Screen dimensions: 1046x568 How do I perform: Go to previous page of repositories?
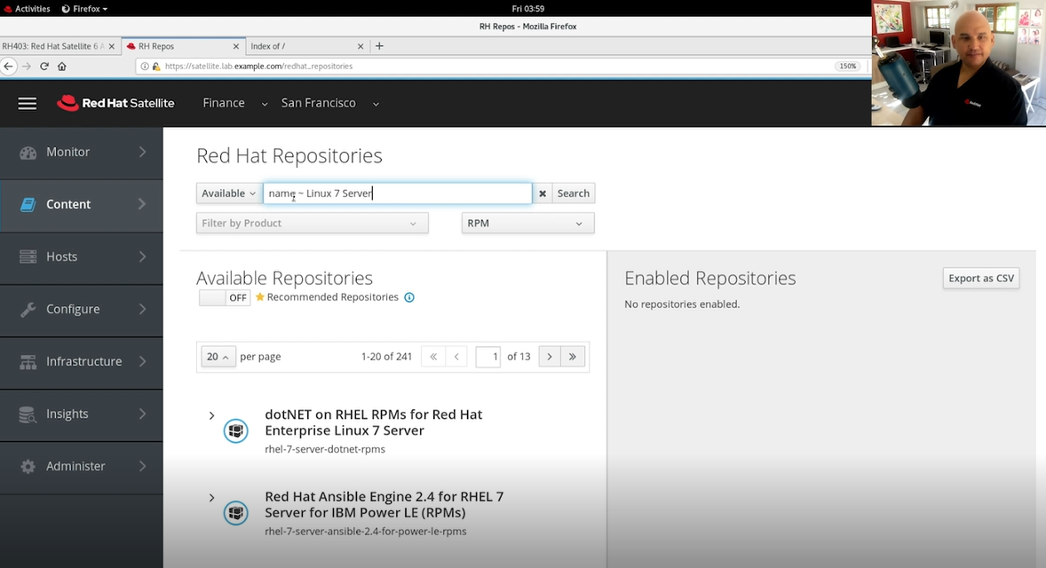(456, 357)
